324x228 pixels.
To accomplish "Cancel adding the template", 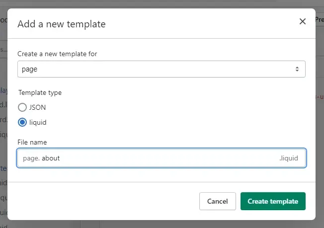I will tap(217, 201).
